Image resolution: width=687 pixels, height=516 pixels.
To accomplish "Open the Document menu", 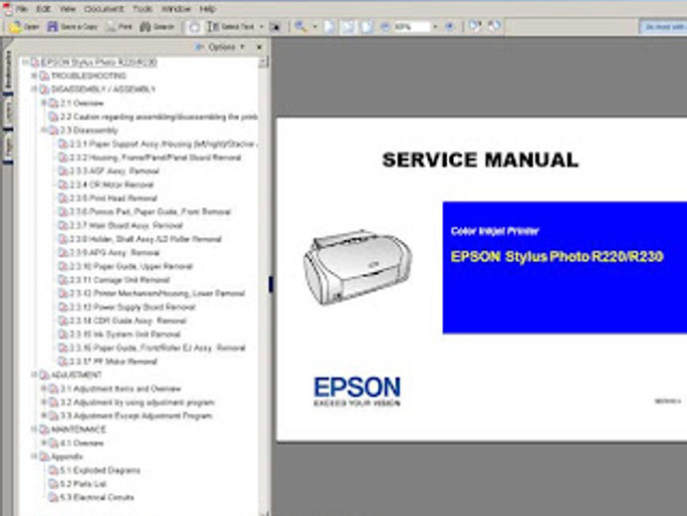I will (104, 9).
